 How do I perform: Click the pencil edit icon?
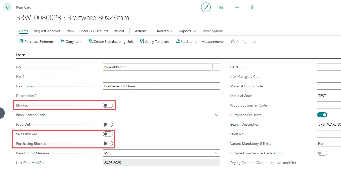(x=206, y=7)
